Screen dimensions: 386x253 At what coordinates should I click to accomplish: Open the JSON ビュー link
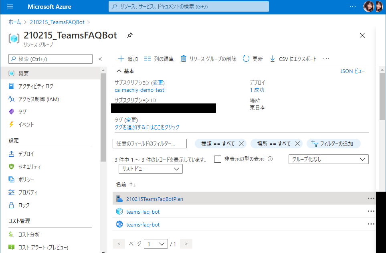(352, 71)
